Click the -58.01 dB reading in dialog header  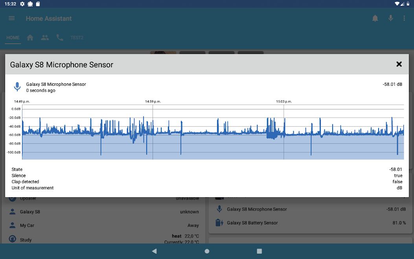[x=392, y=84]
